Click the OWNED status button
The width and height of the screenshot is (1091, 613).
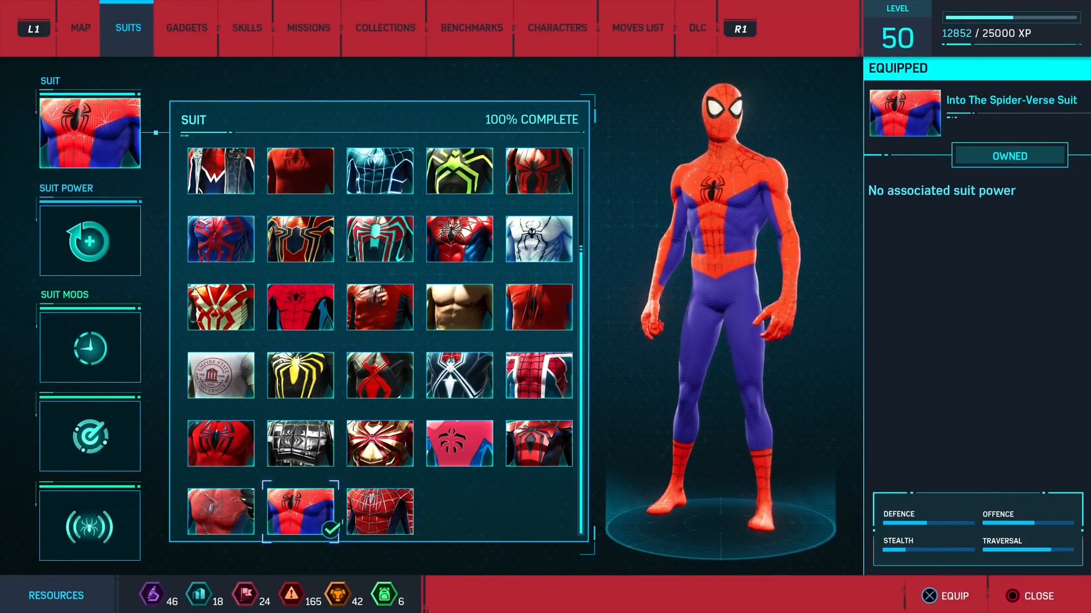[1010, 156]
